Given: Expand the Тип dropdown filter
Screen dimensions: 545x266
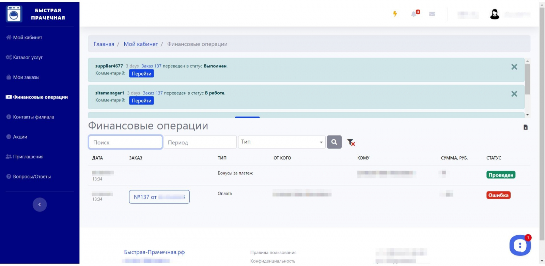Looking at the screenshot, I should pyautogui.click(x=282, y=142).
